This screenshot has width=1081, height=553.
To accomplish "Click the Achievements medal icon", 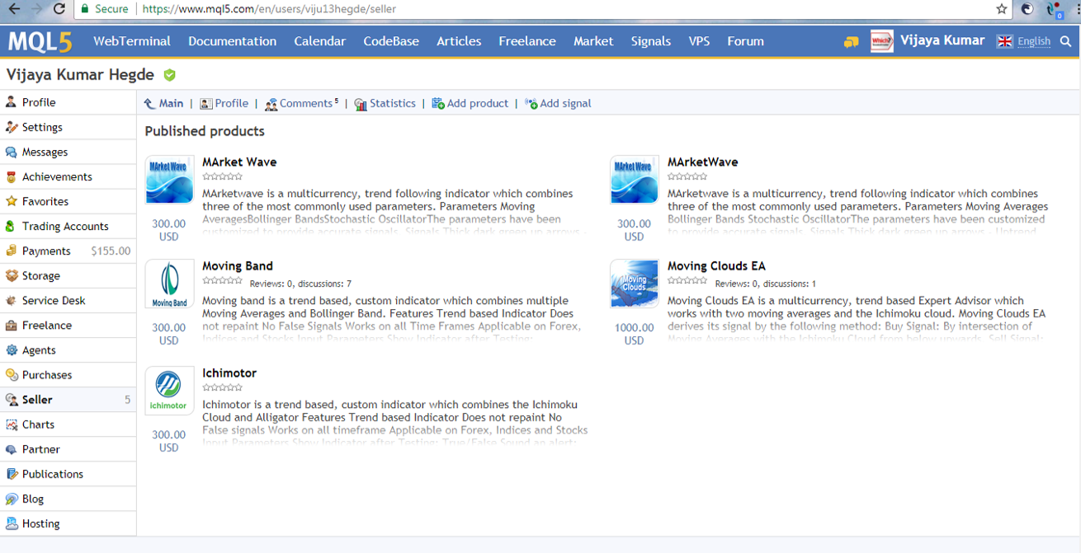I will (11, 176).
